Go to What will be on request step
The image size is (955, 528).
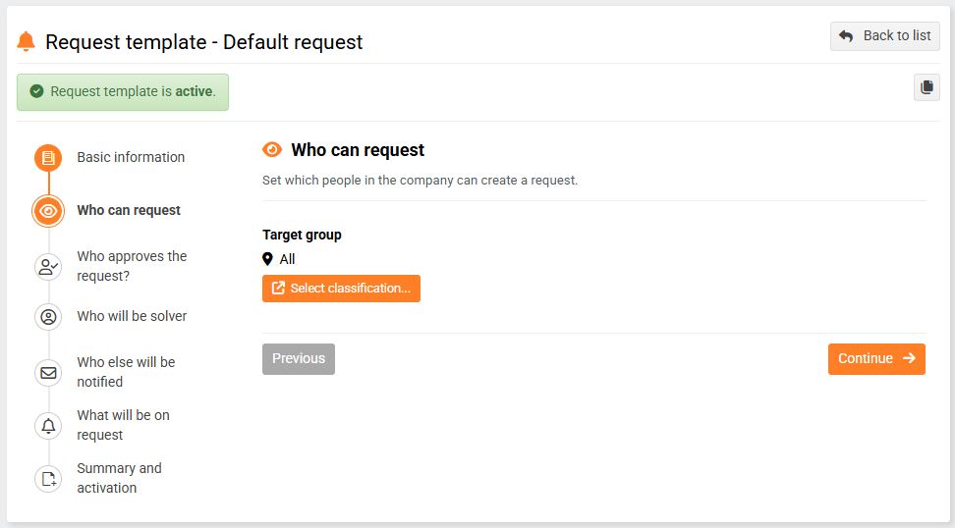[x=123, y=425]
